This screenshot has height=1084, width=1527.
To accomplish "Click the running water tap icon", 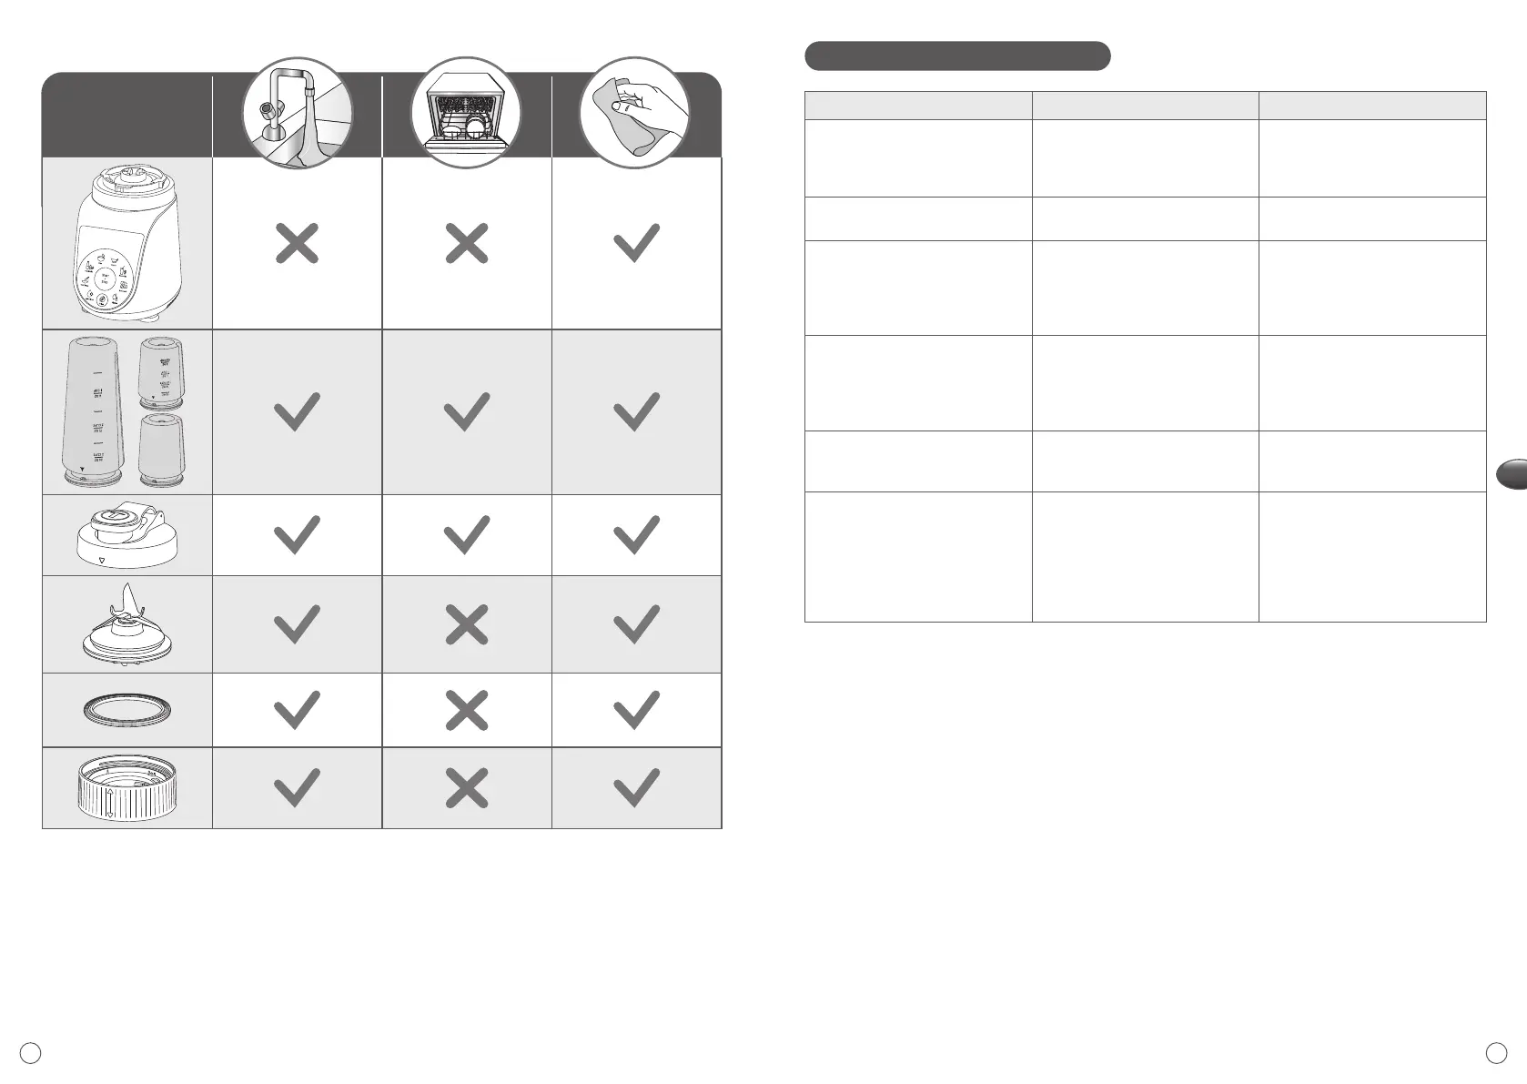I will coord(297,113).
